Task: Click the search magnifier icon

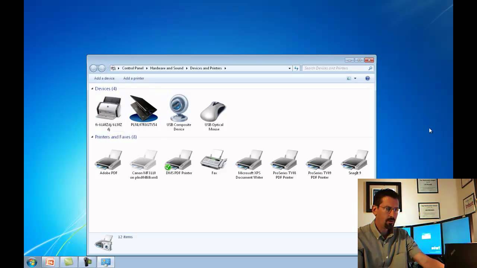Action: 370,68
